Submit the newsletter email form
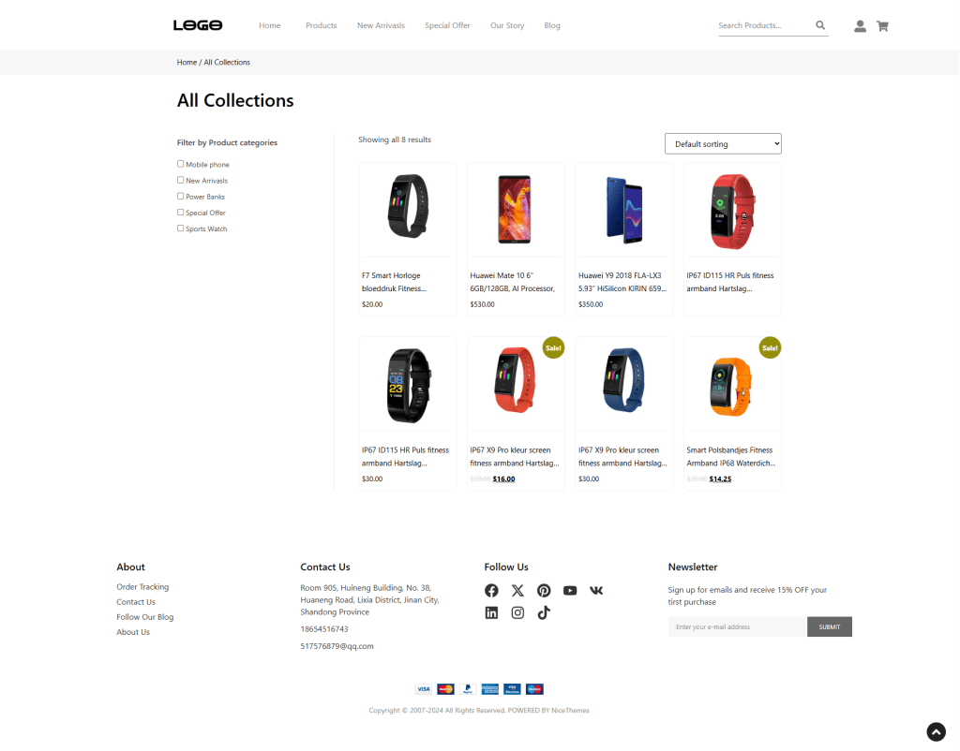 pyautogui.click(x=829, y=626)
